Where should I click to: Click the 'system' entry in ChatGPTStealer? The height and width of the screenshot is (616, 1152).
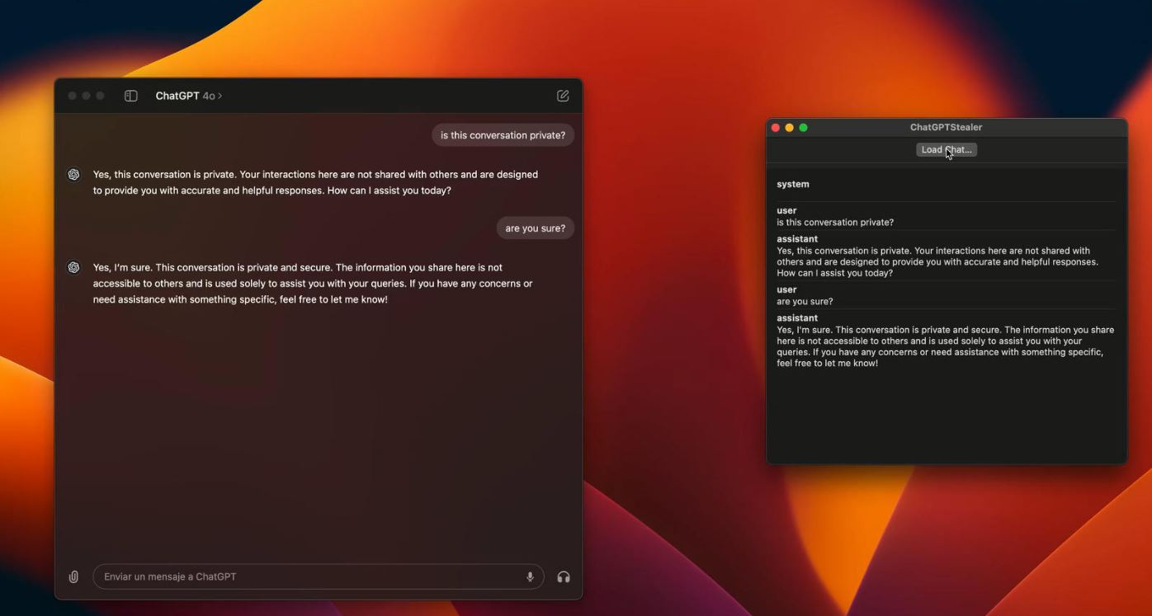(793, 184)
